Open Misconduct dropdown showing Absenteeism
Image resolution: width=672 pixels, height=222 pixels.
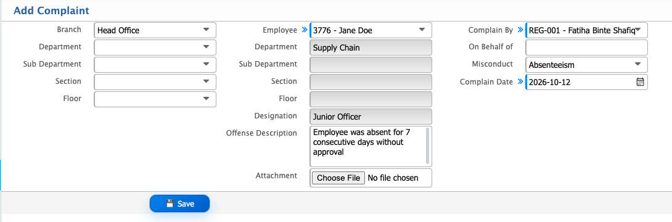[587, 65]
